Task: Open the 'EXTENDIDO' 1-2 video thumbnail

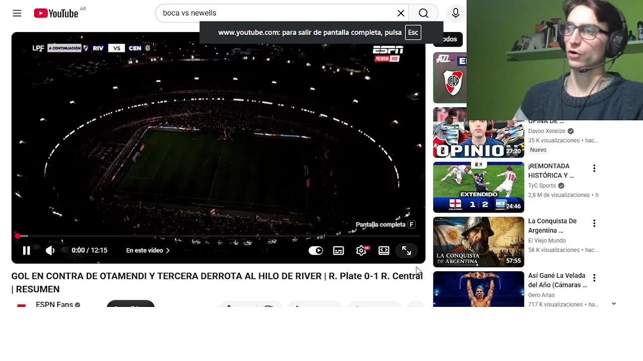Action: [x=478, y=187]
